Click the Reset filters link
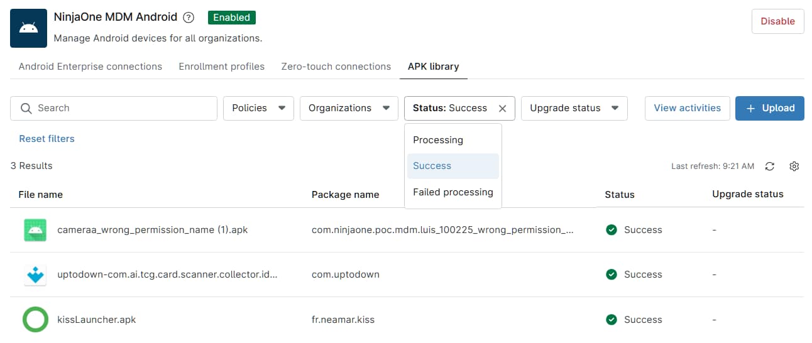The width and height of the screenshot is (812, 343). click(47, 139)
